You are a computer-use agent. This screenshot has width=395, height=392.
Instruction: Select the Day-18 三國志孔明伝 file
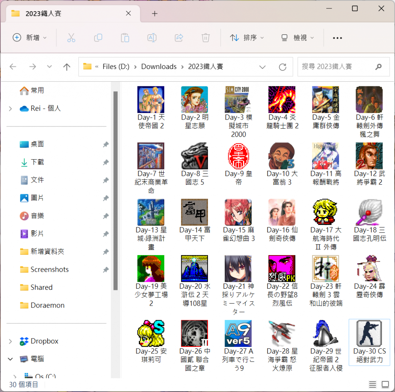(x=369, y=220)
